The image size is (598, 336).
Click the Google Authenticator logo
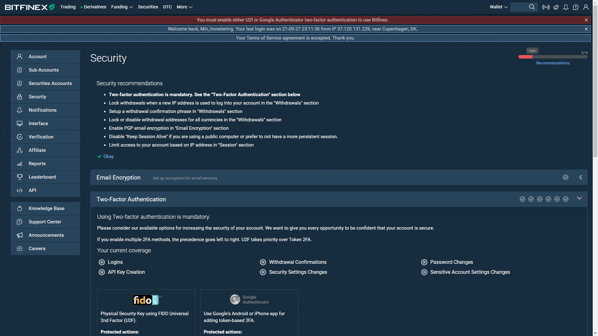tap(249, 300)
